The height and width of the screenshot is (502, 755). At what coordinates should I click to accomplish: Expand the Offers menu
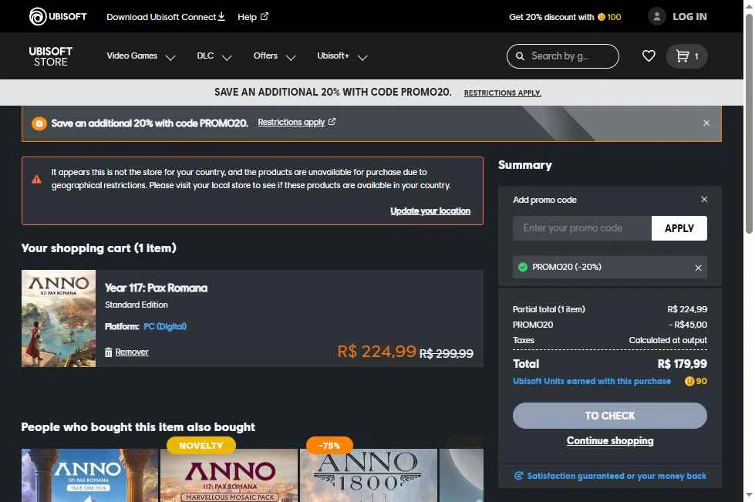click(275, 56)
